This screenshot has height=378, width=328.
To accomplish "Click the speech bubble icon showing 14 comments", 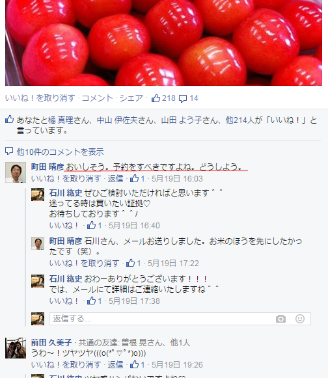I will (x=183, y=99).
